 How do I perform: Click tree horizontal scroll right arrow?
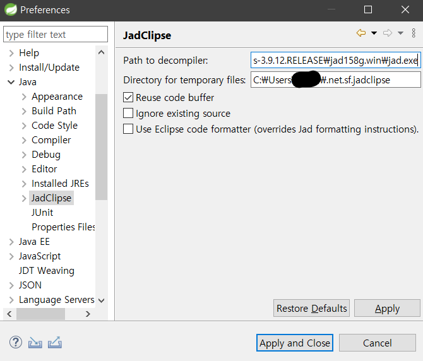click(88, 314)
